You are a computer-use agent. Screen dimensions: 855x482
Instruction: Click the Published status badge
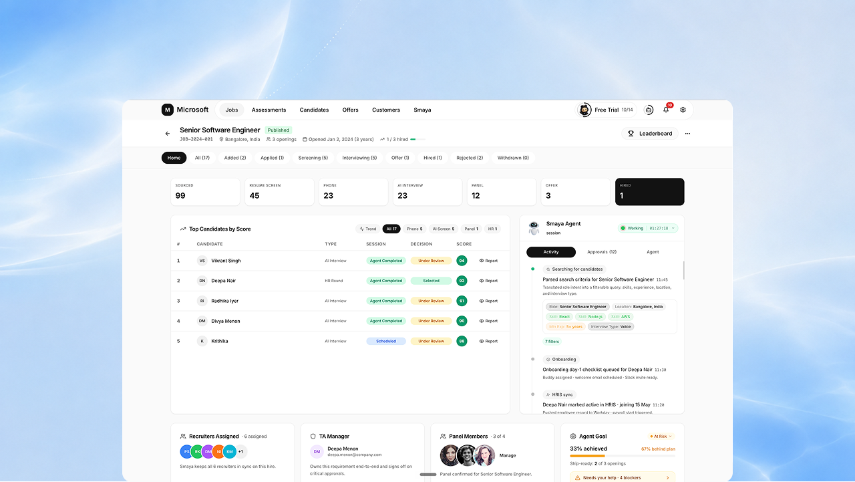click(279, 130)
